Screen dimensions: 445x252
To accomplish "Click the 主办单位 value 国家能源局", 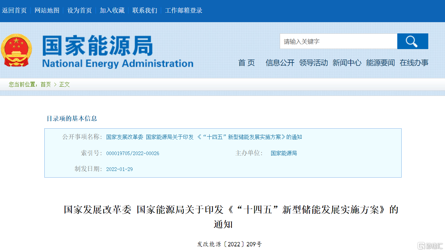I will [x=284, y=153].
